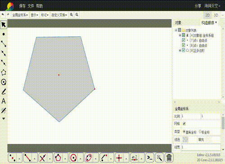Viewport: 225px width, 164px height.
Task: Open the 帮助 menu
Action: (x=40, y=6)
